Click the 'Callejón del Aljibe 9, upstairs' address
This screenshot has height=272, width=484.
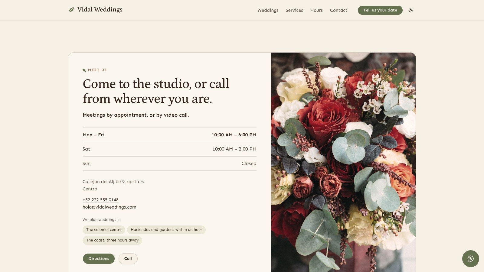coord(113,182)
